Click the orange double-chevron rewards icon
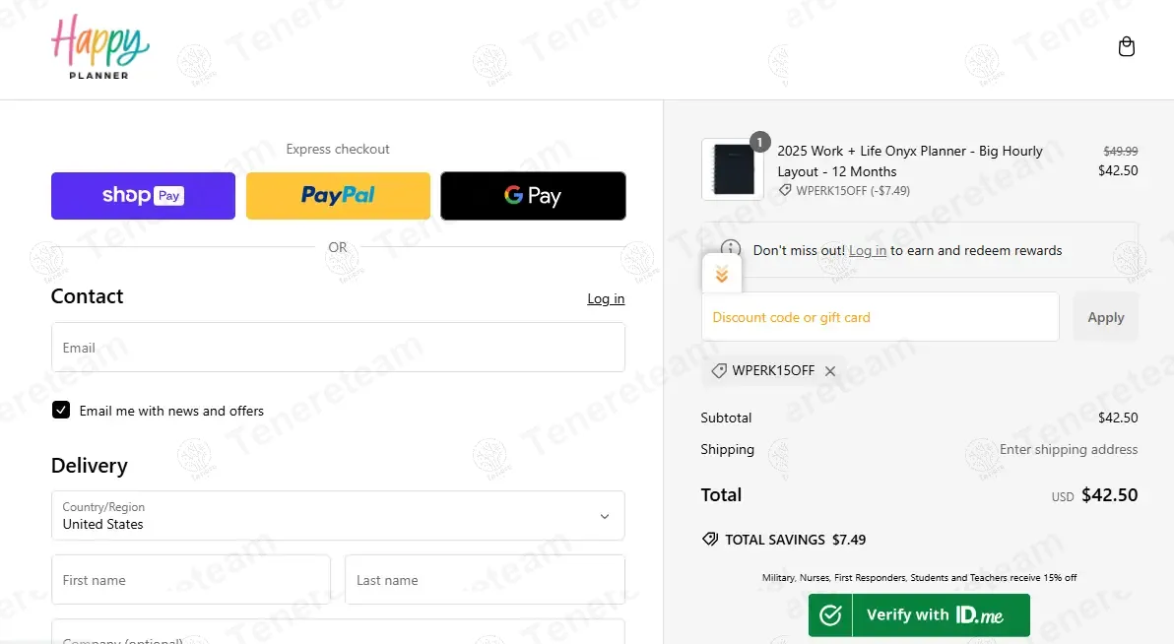Viewport: 1174px width, 644px height. tap(722, 275)
